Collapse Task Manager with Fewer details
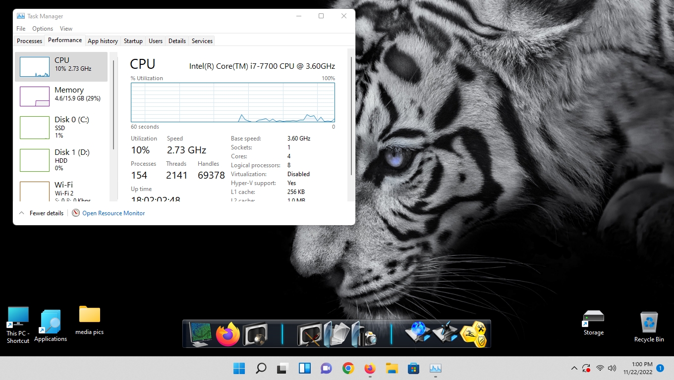The width and height of the screenshot is (674, 380). point(42,213)
